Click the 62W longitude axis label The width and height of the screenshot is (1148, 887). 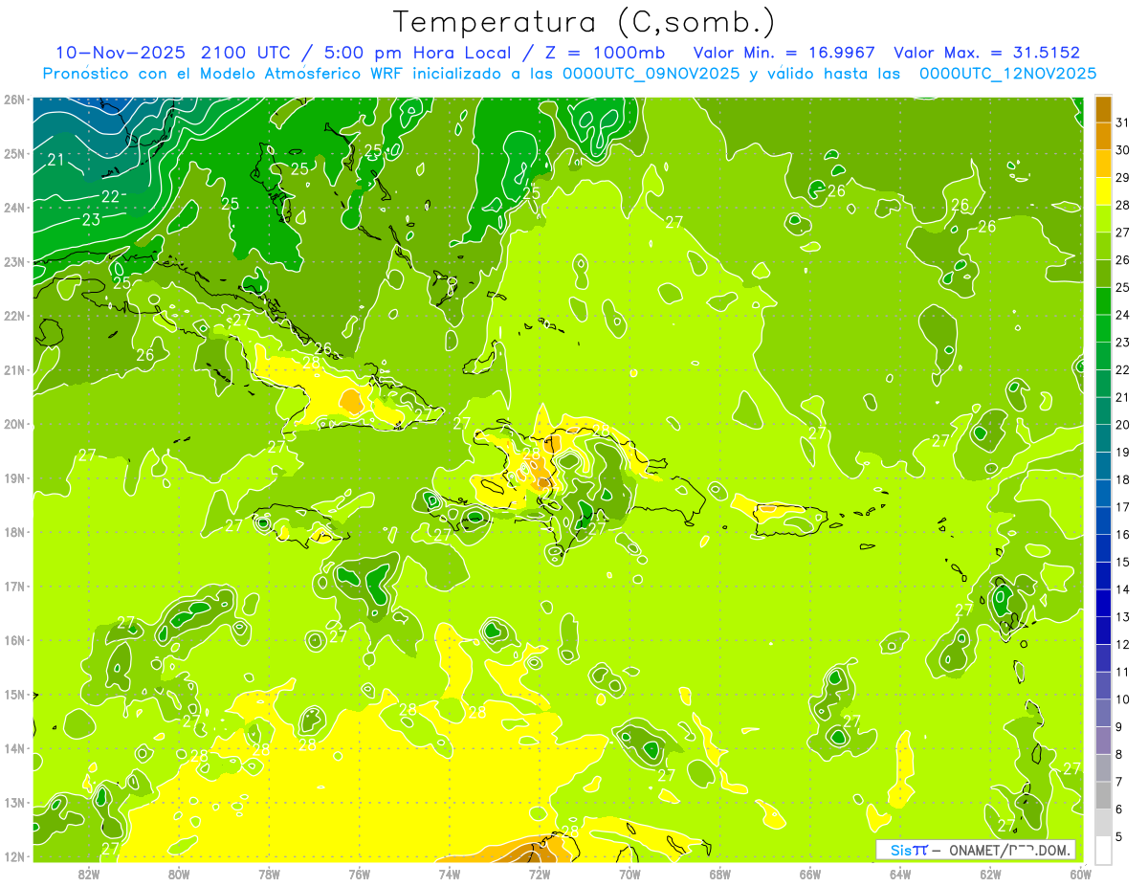click(x=991, y=873)
